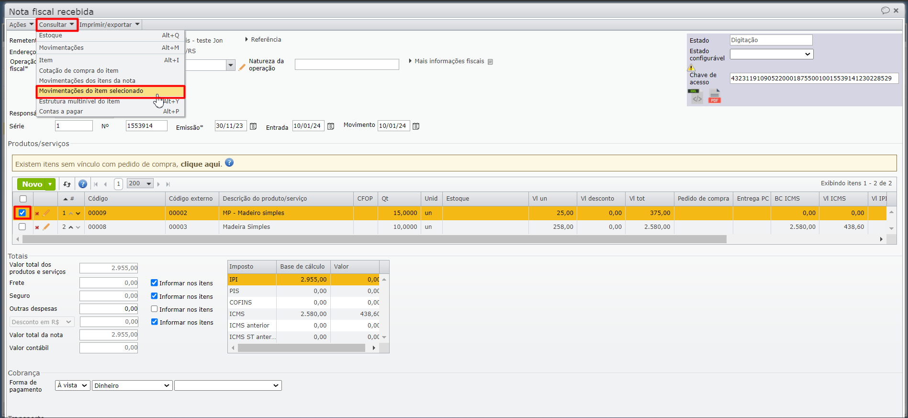Viewport: 908px width, 418px height.
Task: Uncheck Informar nos itens for Frete
Action: click(154, 283)
